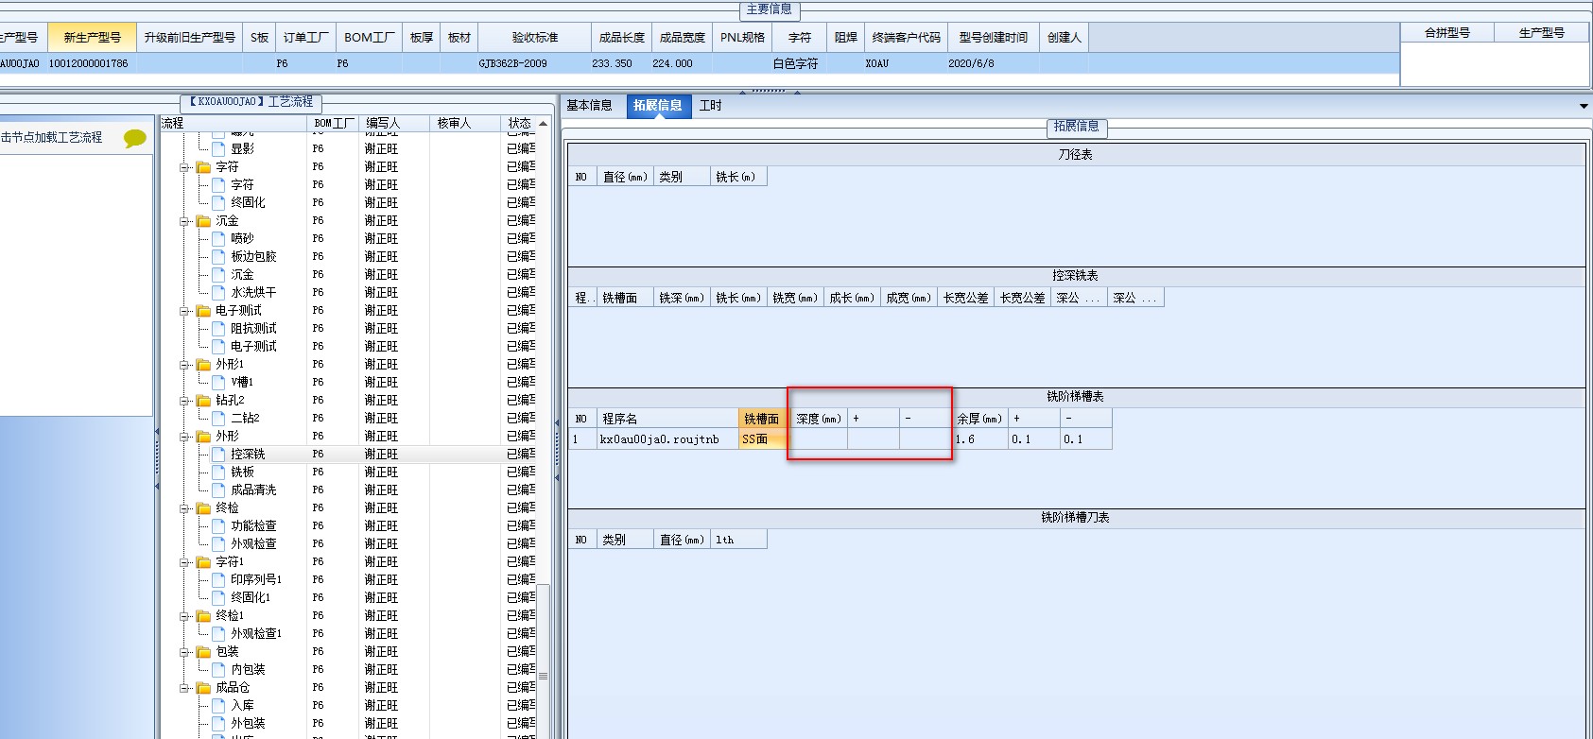The image size is (1593, 739).
Task: Click document icon beside V槽1
Action: 218,382
